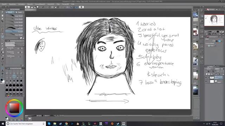Open Skype from the taskbar

pyautogui.click(x=49, y=124)
